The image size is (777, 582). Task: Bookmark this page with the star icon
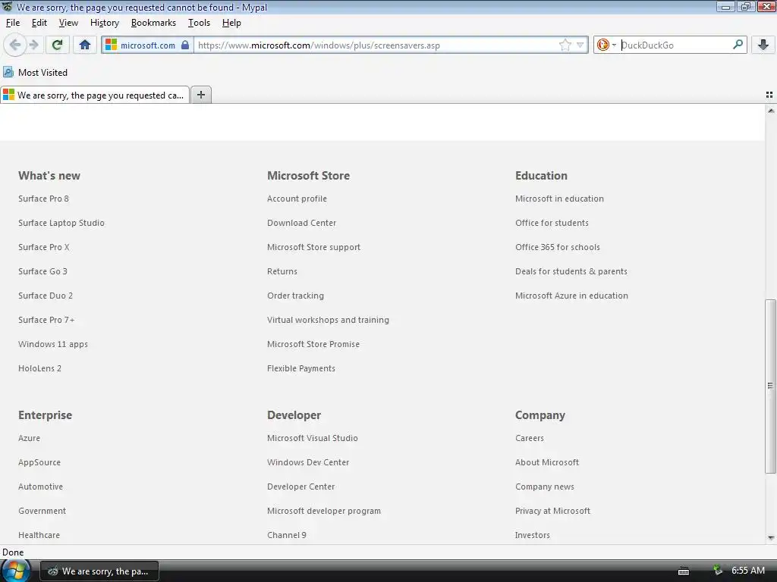[565, 45]
